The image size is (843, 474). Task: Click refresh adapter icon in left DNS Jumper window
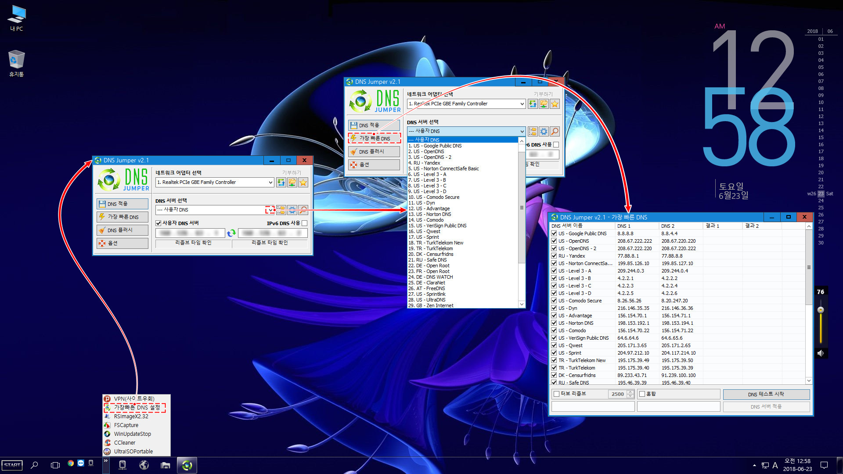pos(281,183)
